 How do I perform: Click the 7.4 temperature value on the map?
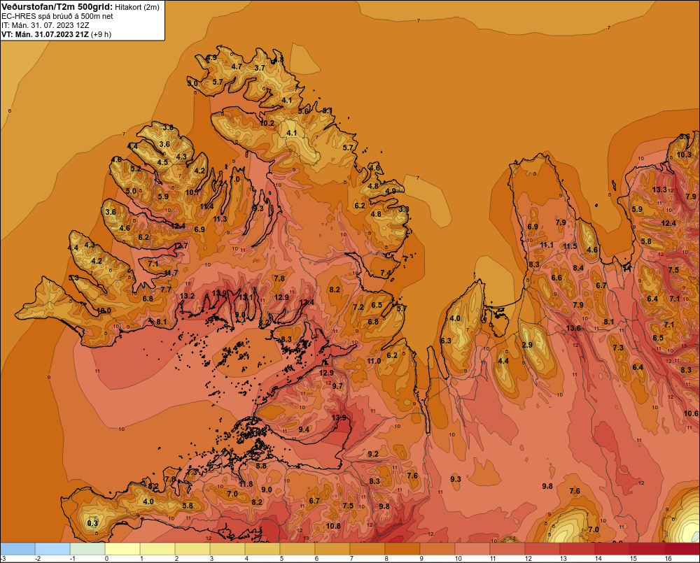click(386, 273)
